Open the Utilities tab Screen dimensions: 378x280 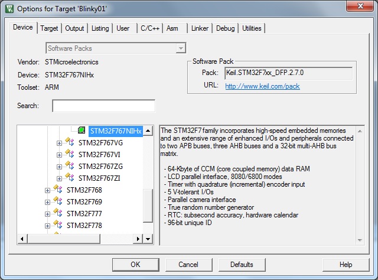coord(252,28)
